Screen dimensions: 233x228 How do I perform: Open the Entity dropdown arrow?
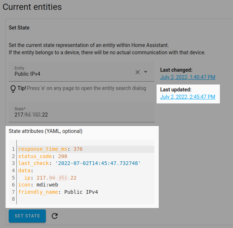click(146, 72)
